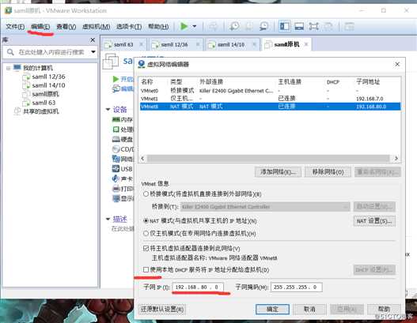Switch to the samll原机 tab

click(286, 44)
